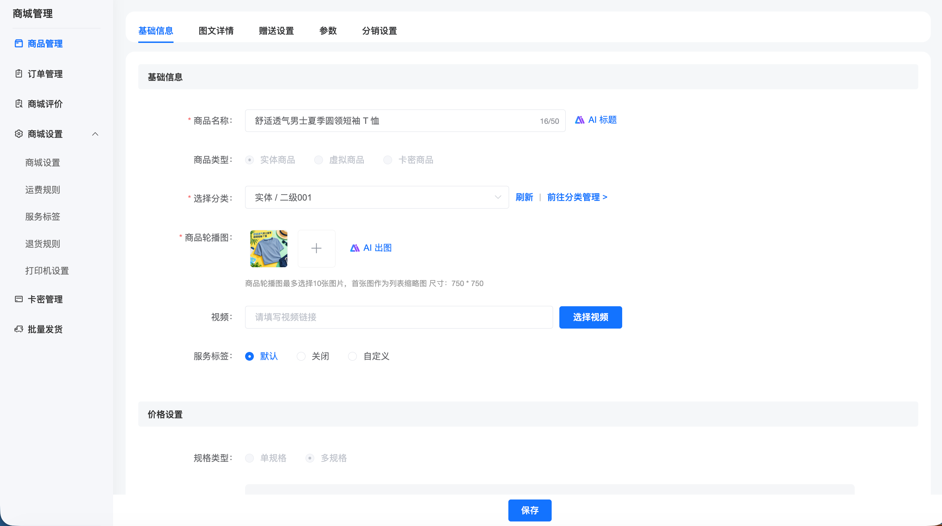This screenshot has width=942, height=526.
Task: Click the 刷新 link
Action: pyautogui.click(x=524, y=197)
